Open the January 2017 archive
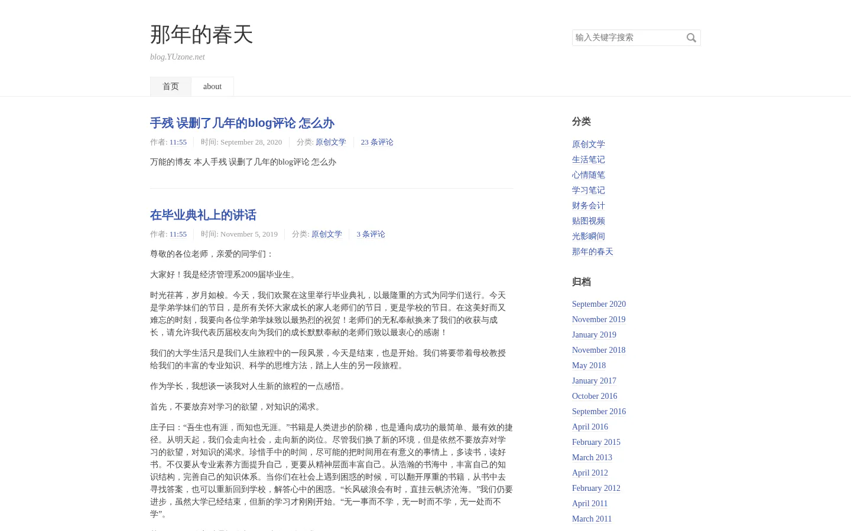851x531 pixels. [594, 381]
